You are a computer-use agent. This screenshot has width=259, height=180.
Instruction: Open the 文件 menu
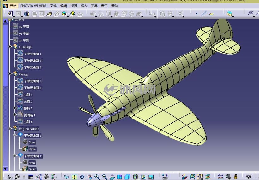coord(53,6)
